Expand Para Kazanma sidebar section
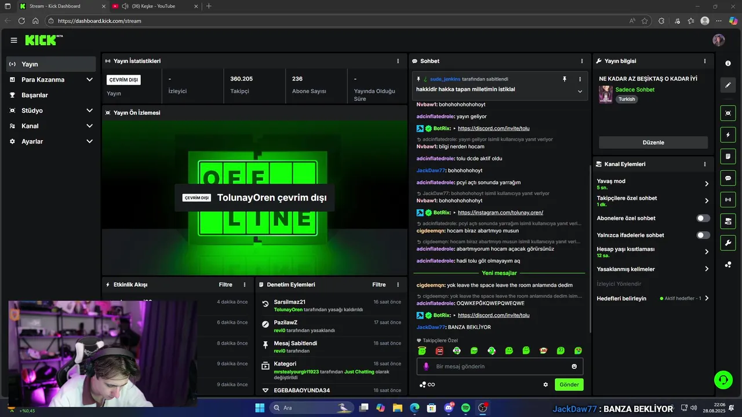742x417 pixels. (x=89, y=79)
